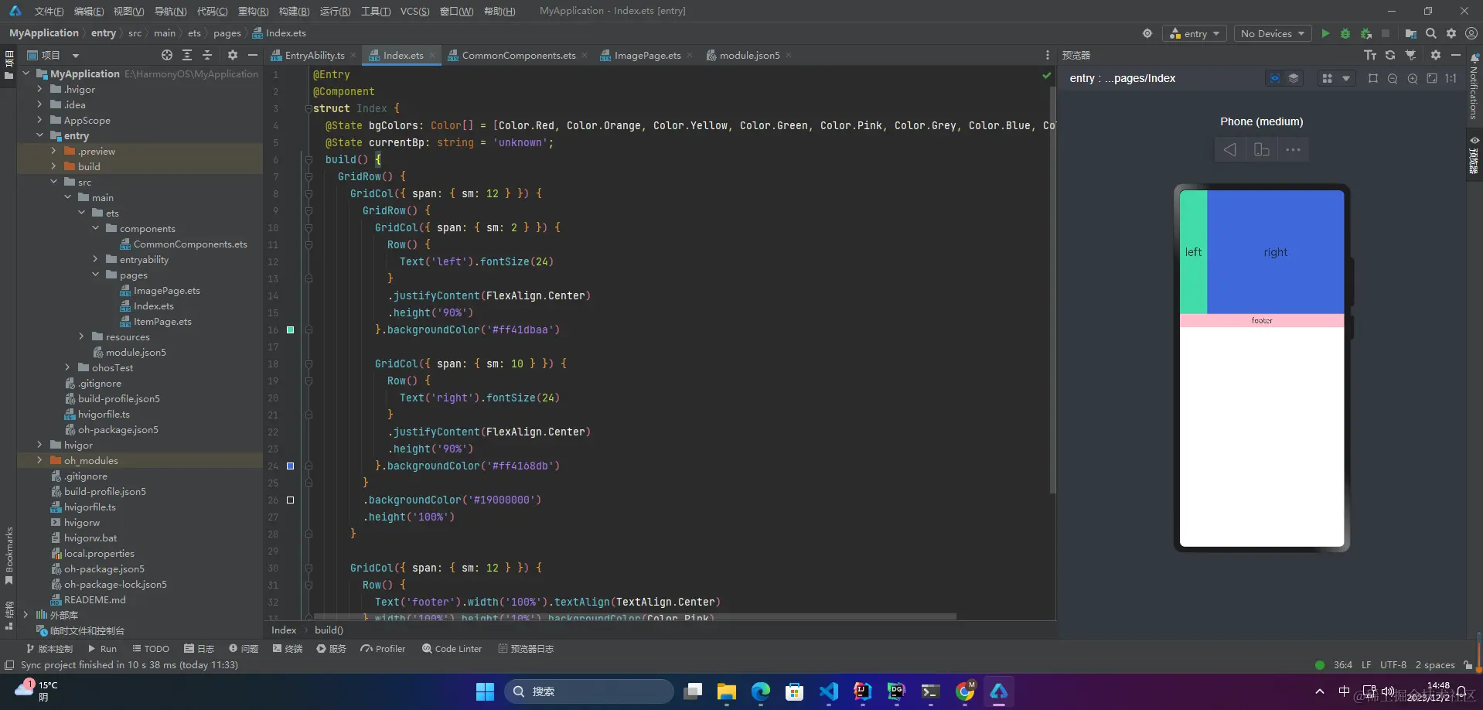Open previewer panel settings gear

(1436, 55)
